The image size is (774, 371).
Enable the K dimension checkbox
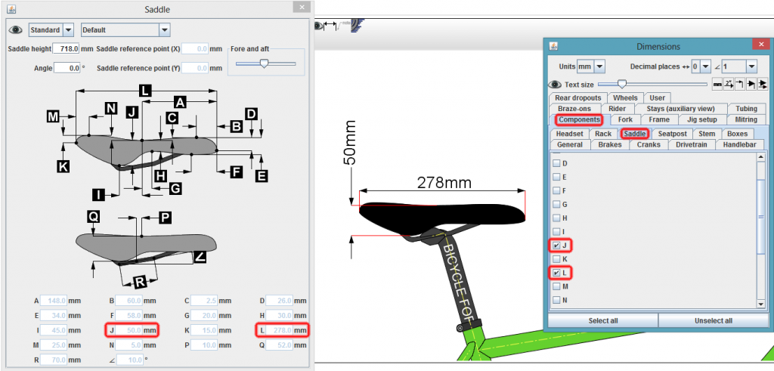point(557,259)
